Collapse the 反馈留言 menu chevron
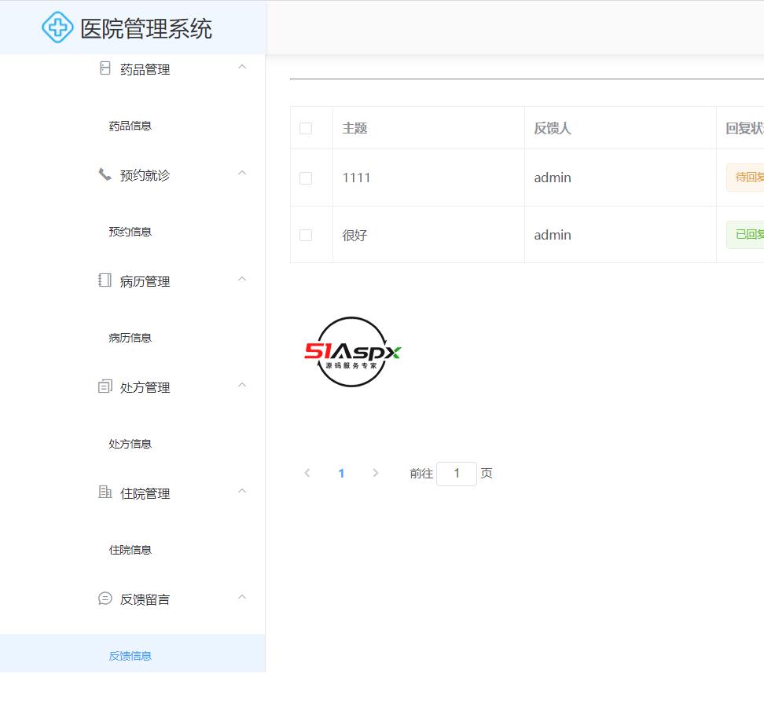The height and width of the screenshot is (703, 764). pos(241,597)
